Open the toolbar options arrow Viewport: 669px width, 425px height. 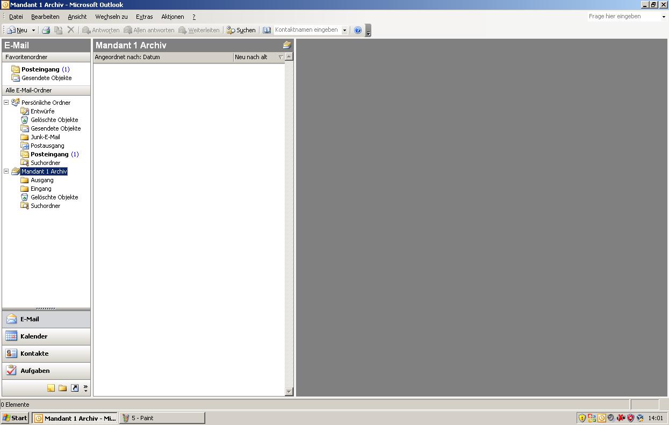pyautogui.click(x=368, y=31)
